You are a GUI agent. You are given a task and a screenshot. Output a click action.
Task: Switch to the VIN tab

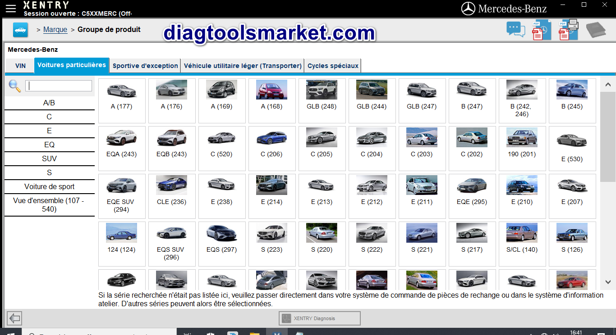[x=20, y=66]
